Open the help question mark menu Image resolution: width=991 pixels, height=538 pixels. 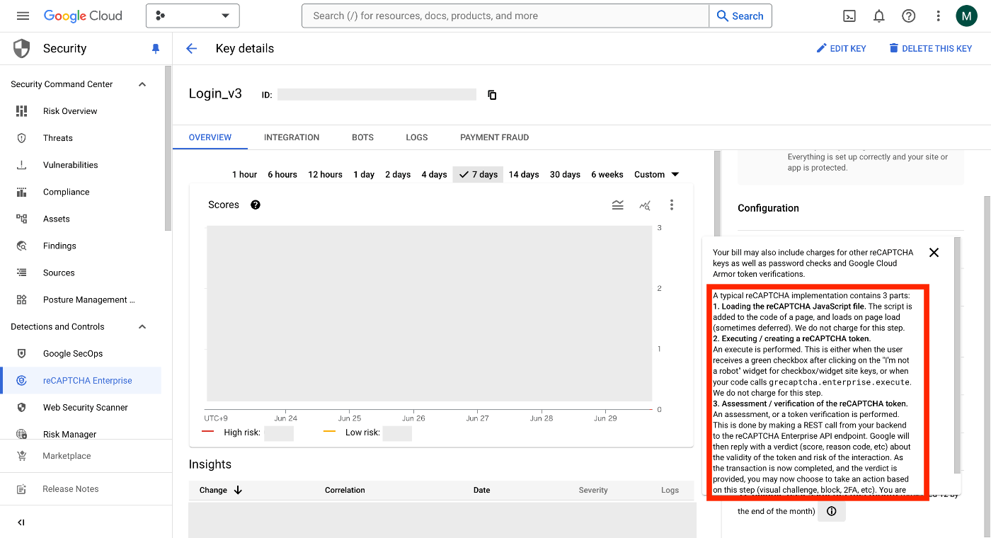[x=908, y=16]
